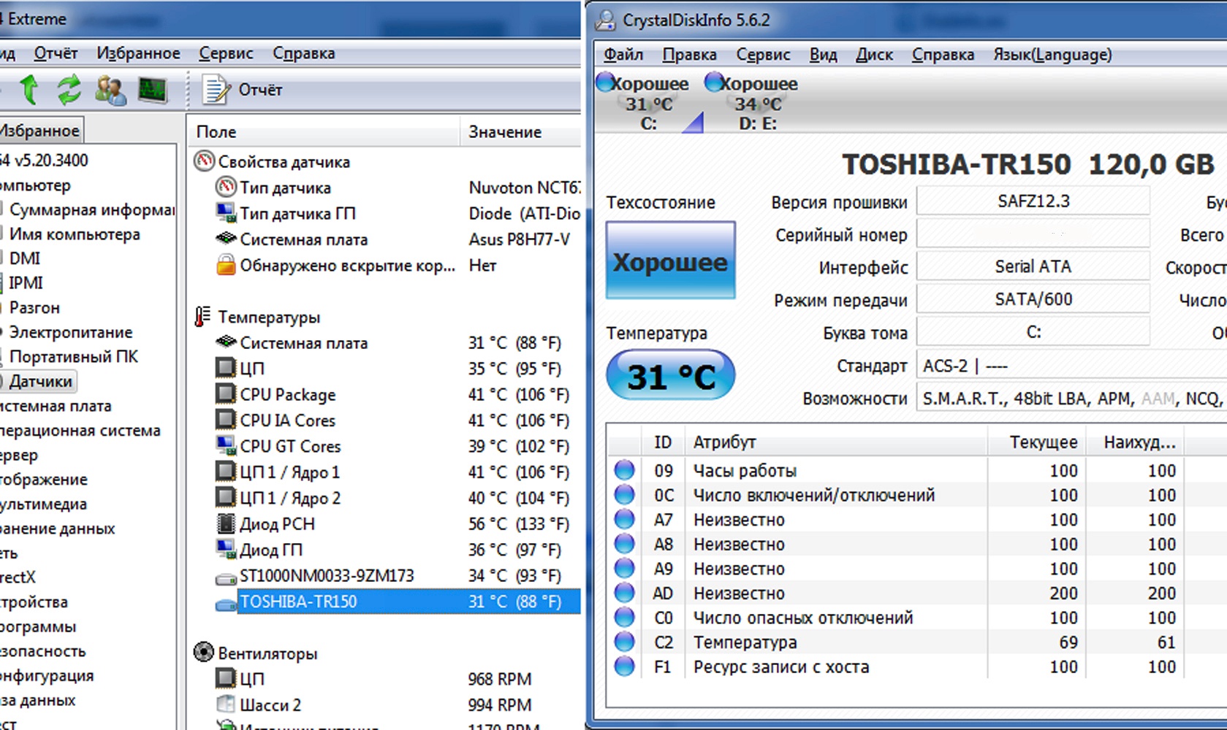Image resolution: width=1227 pixels, height=730 pixels.
Task: Open the Справка menu in AIDA64
Action: [304, 53]
